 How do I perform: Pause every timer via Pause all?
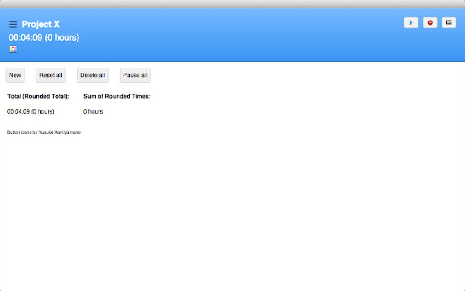[135, 75]
